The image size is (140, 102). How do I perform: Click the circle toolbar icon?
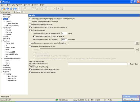(46, 9)
